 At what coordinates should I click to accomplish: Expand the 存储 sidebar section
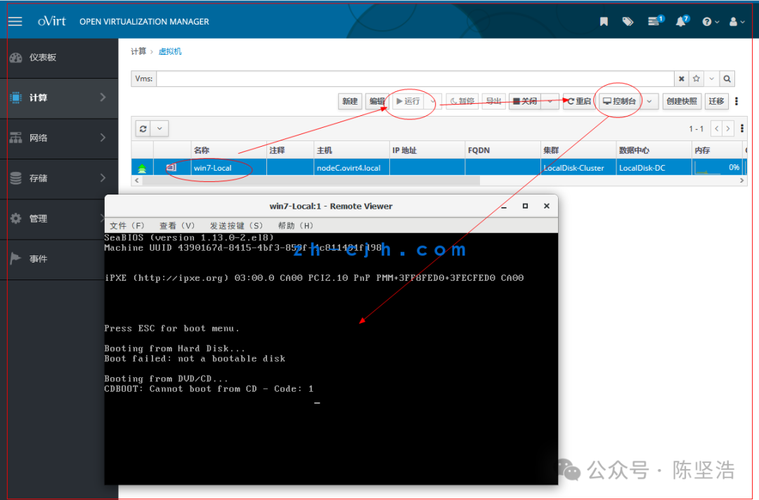pos(59,178)
